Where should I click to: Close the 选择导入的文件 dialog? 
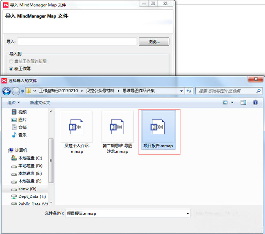[x=256, y=79]
